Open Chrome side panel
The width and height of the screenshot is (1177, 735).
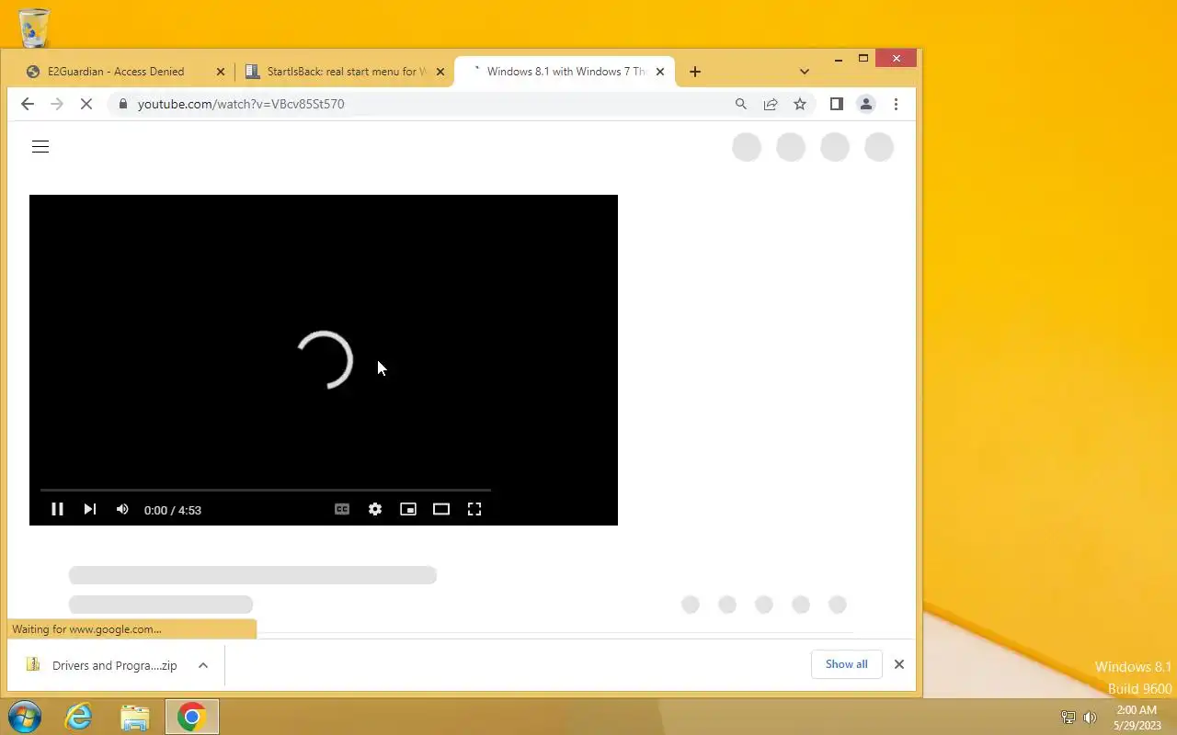point(837,104)
